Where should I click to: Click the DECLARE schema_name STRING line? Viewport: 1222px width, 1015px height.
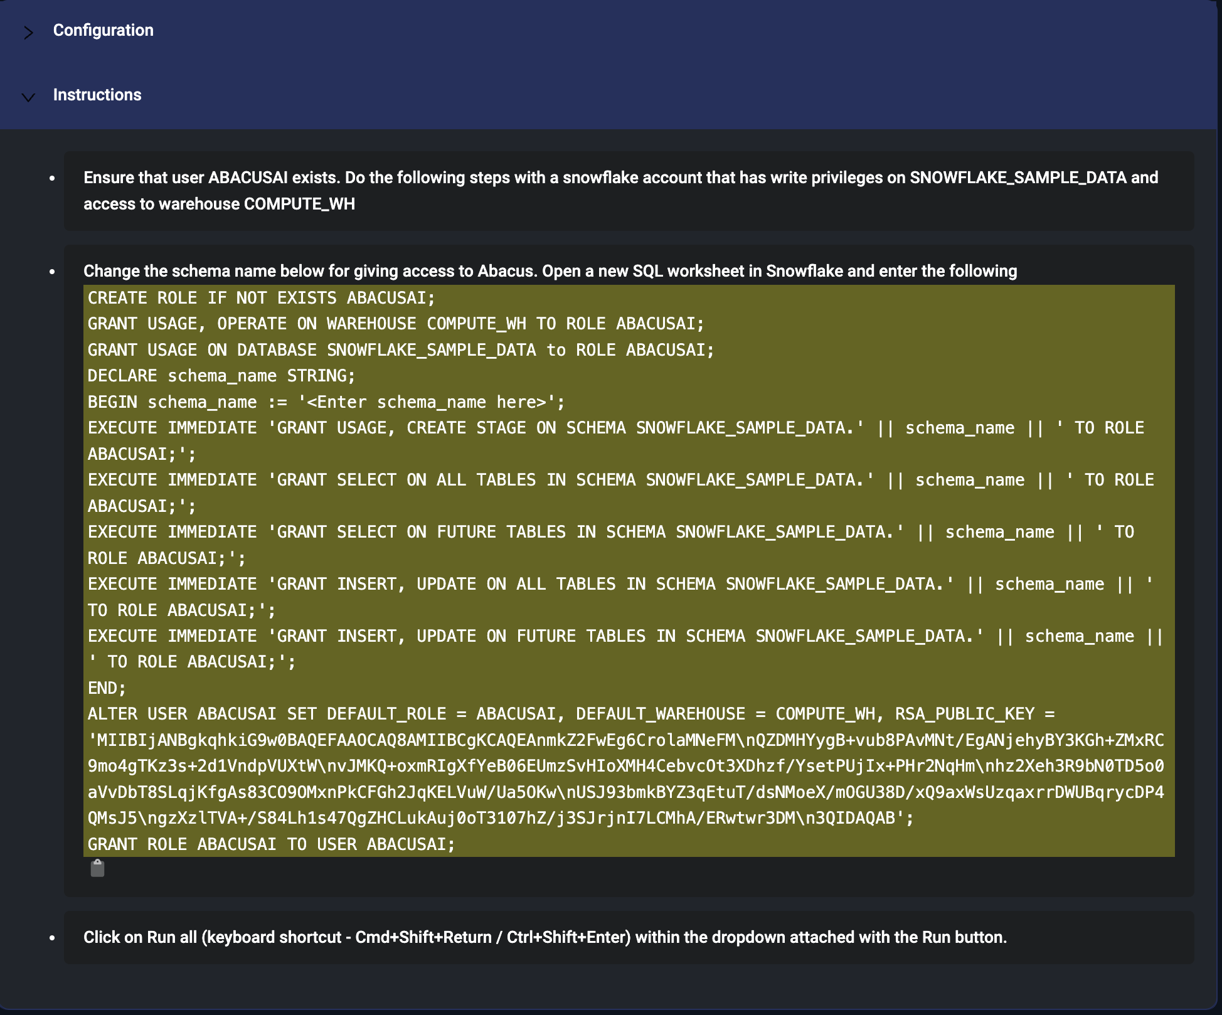coord(221,376)
